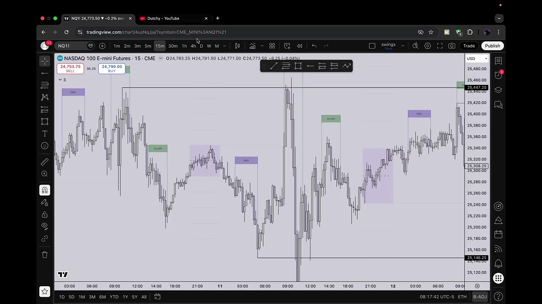
Task: Open the patterns tool in left sidebar
Action: coord(44,97)
